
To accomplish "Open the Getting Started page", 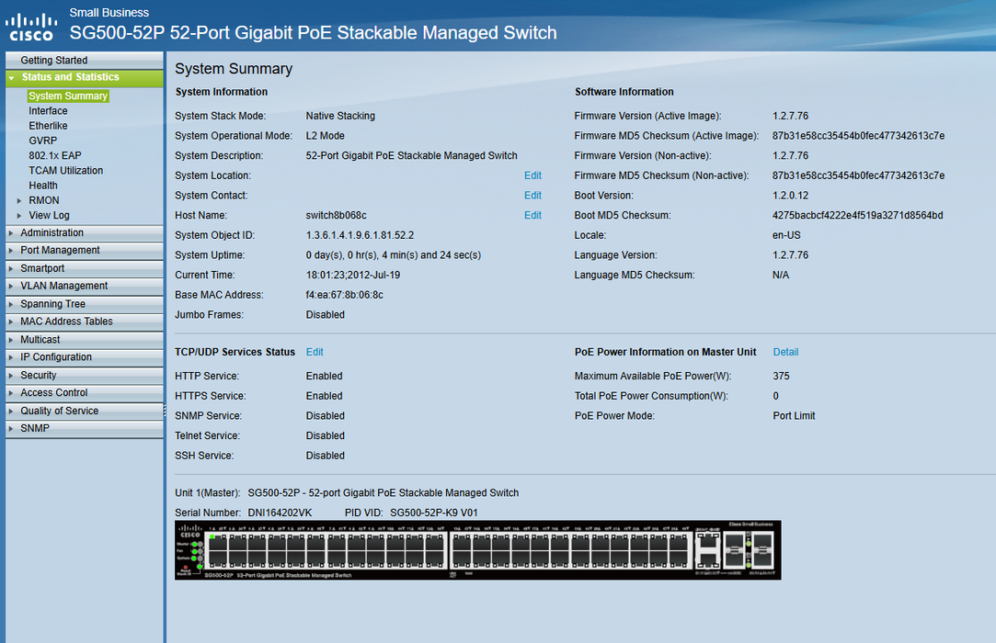I will pyautogui.click(x=85, y=61).
